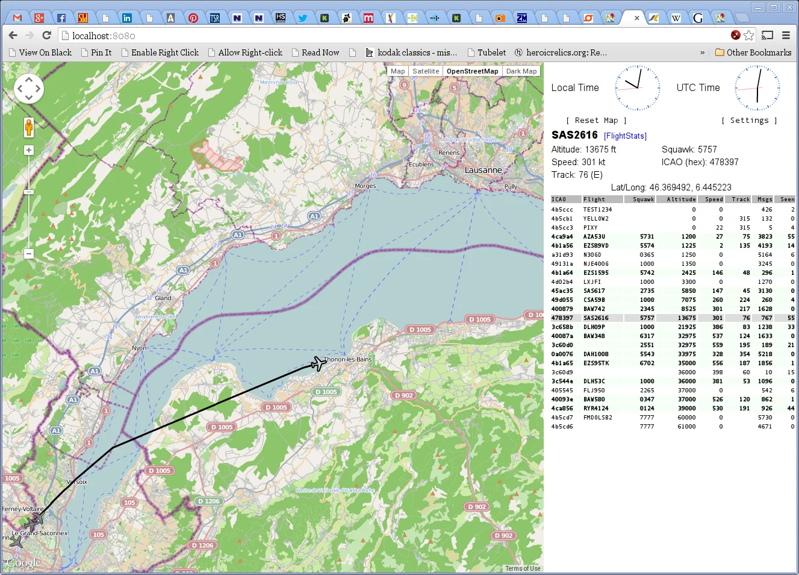Switch to the Gmail tab
Image resolution: width=799 pixels, height=575 pixels.
click(17, 18)
